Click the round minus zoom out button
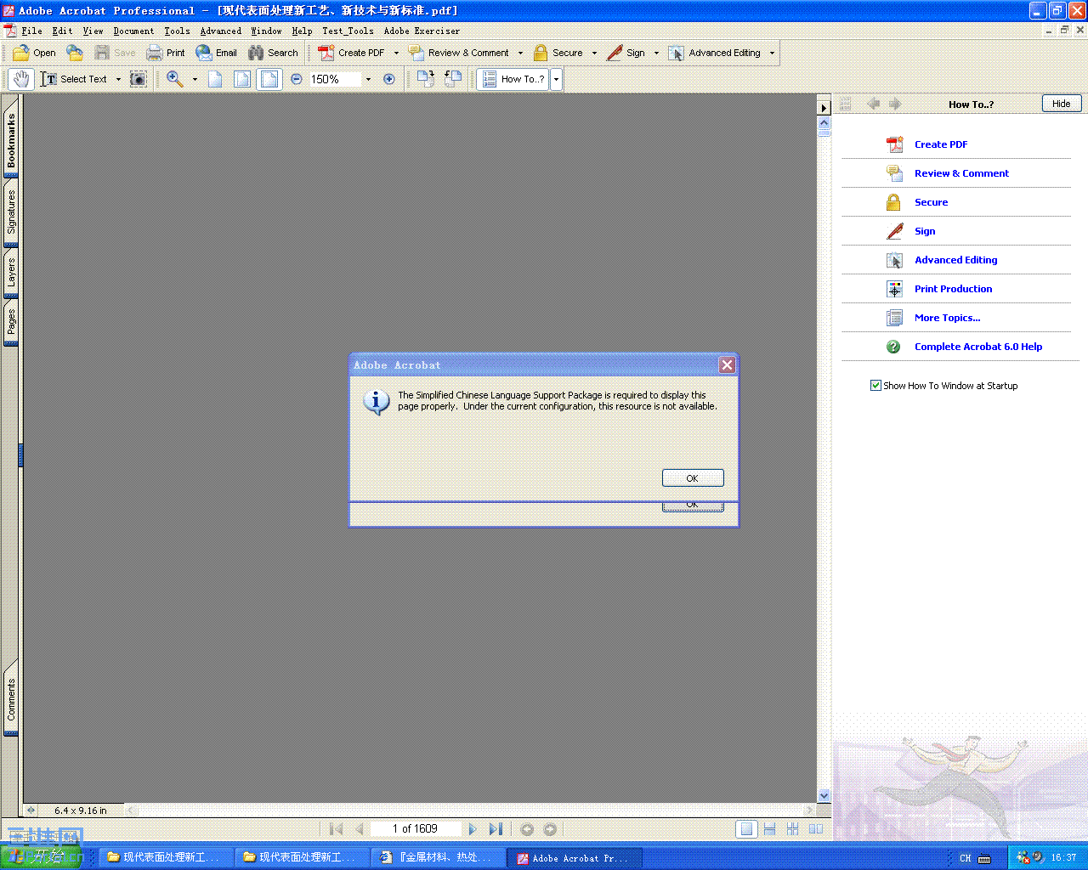Viewport: 1088px width, 870px height. [x=297, y=79]
